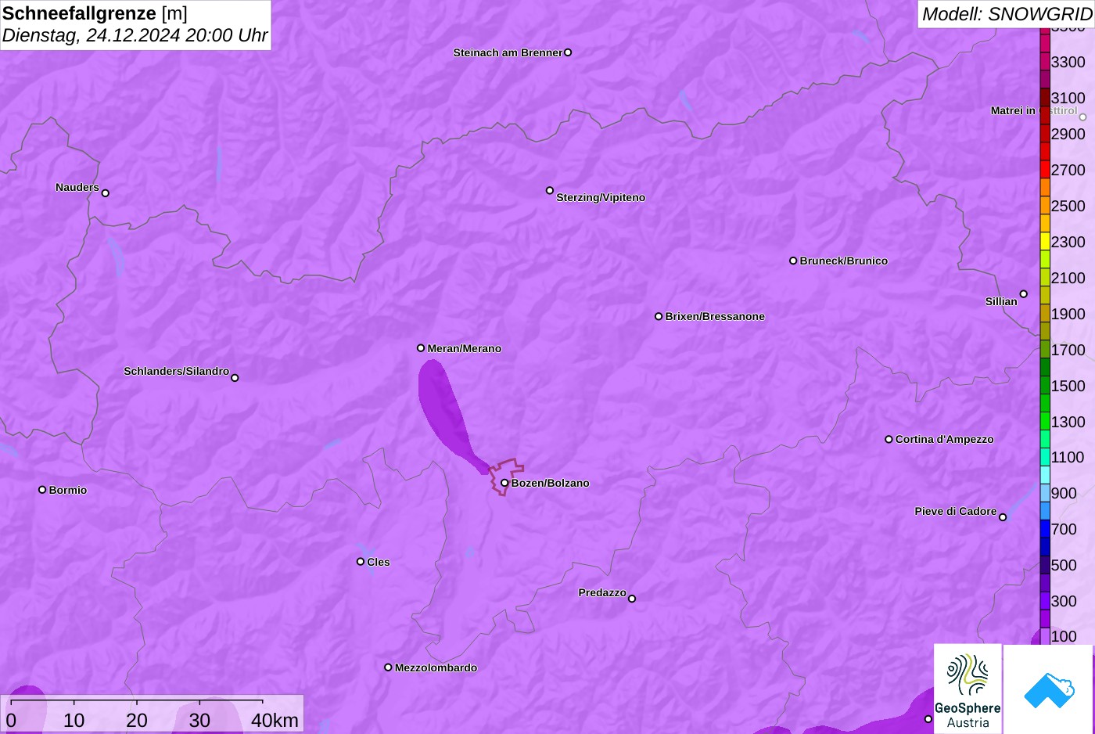The width and height of the screenshot is (1095, 734).
Task: Click the legend value '1900'
Action: pyautogui.click(x=1068, y=314)
